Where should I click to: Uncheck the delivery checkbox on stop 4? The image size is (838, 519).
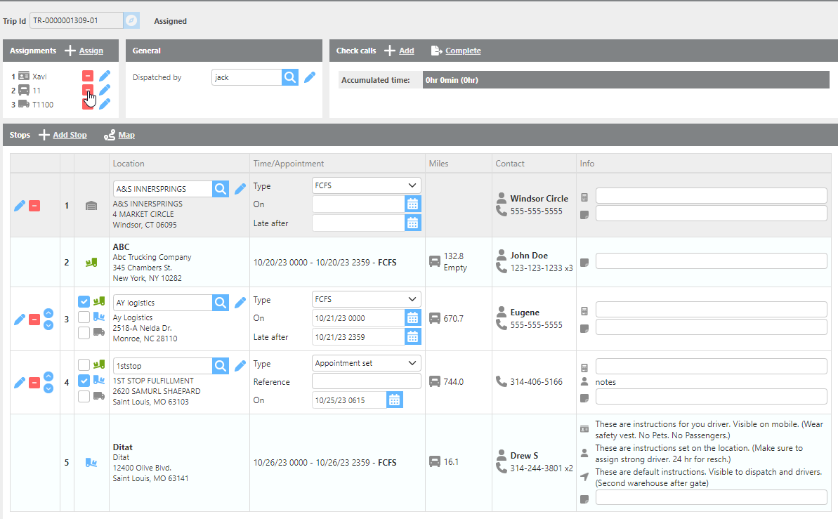(84, 381)
